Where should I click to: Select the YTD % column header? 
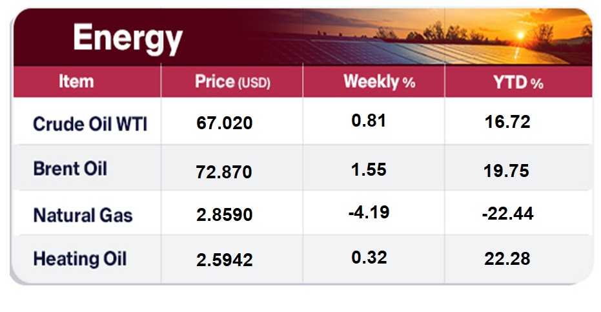click(x=518, y=83)
